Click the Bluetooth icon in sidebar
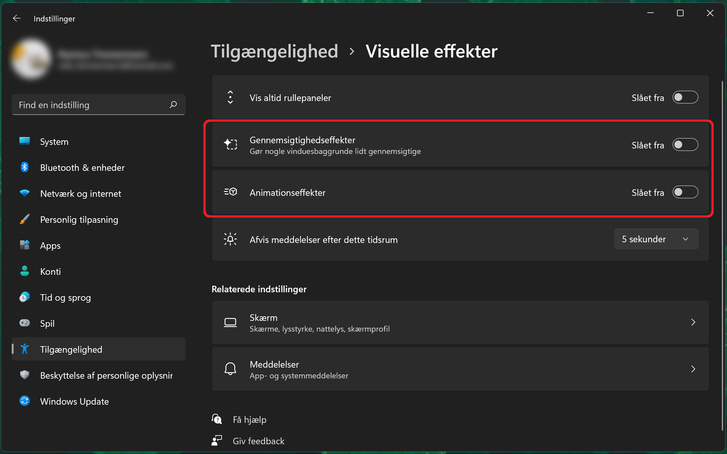 click(25, 167)
